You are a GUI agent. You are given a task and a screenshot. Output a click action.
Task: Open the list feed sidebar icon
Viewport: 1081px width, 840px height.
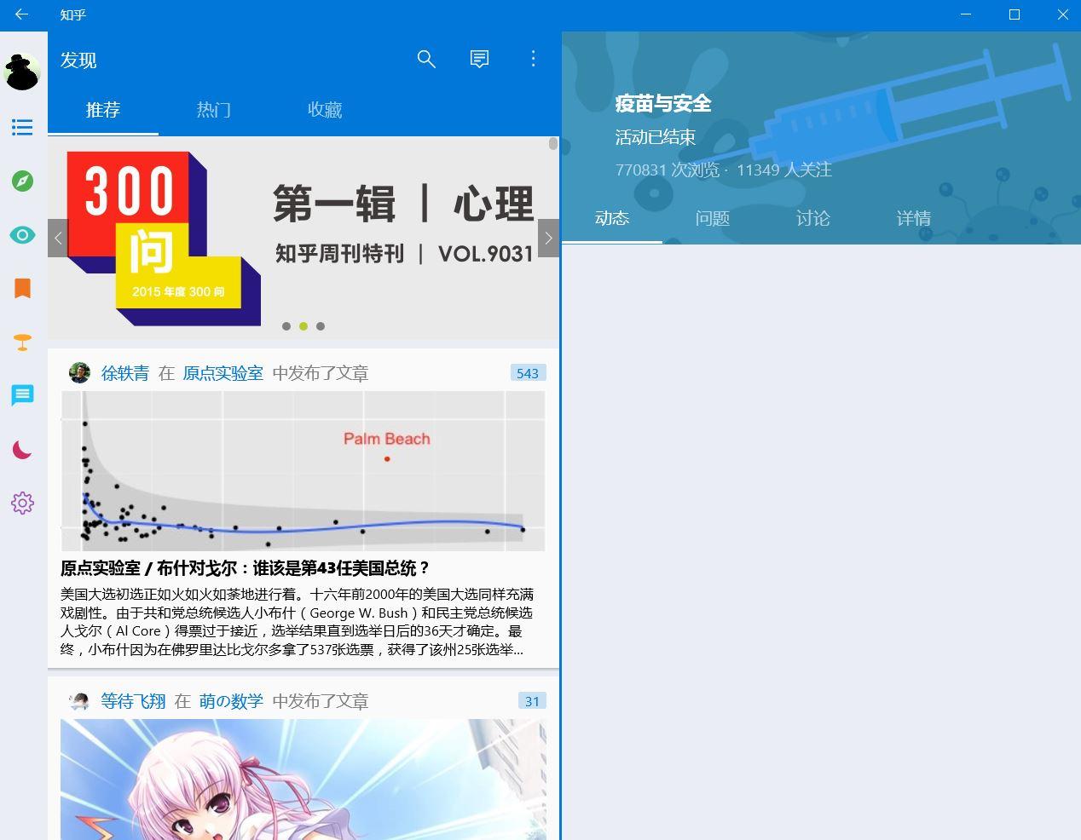point(22,127)
